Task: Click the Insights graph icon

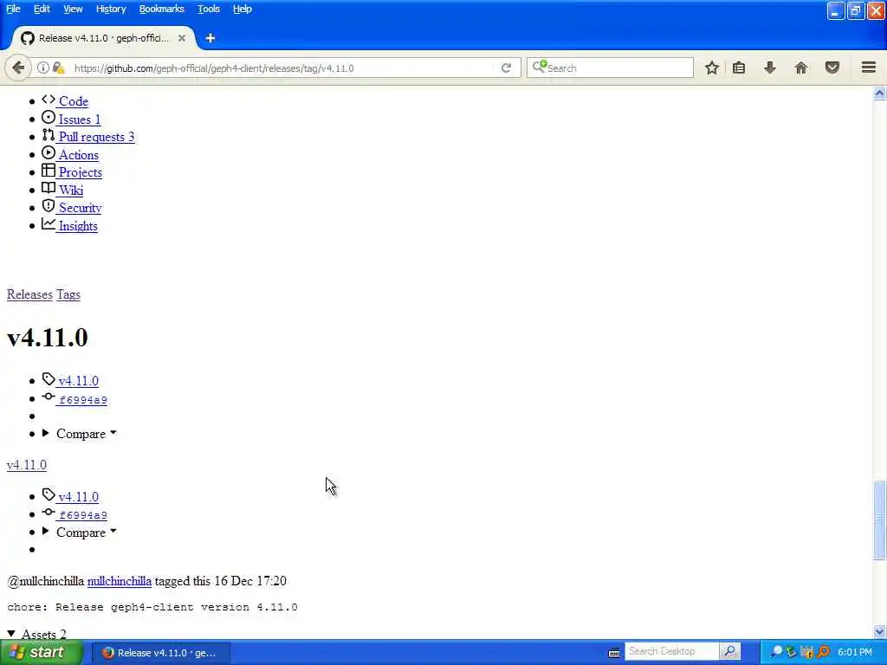Action: click(49, 224)
